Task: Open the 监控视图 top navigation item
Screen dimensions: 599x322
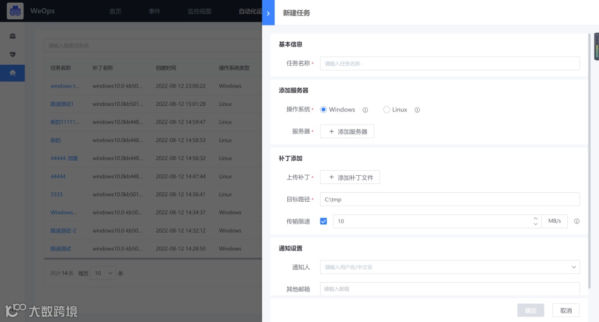Action: click(200, 12)
